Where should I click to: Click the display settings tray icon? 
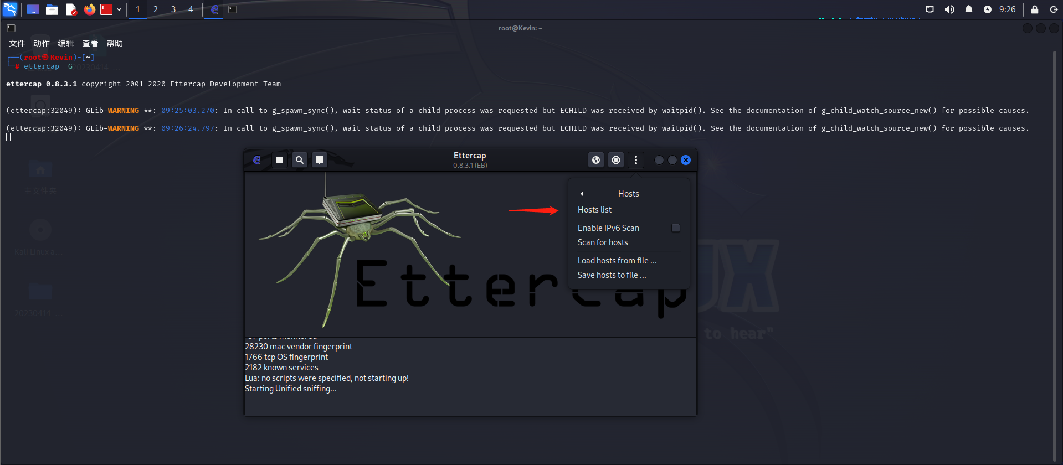coord(930,9)
